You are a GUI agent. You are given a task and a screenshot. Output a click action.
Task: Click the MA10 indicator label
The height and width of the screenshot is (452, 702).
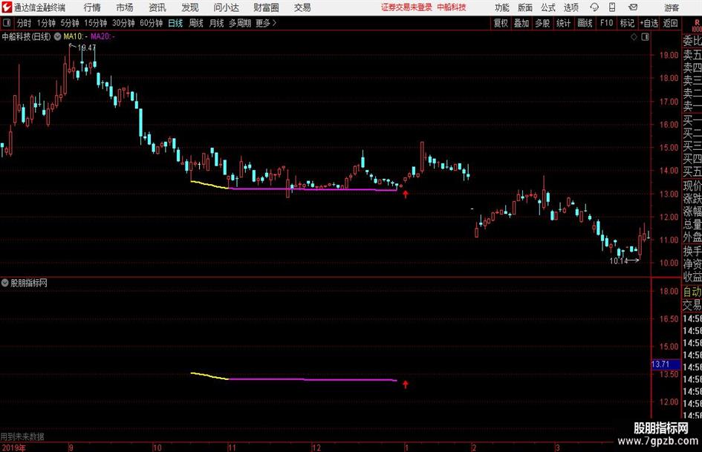(x=75, y=36)
